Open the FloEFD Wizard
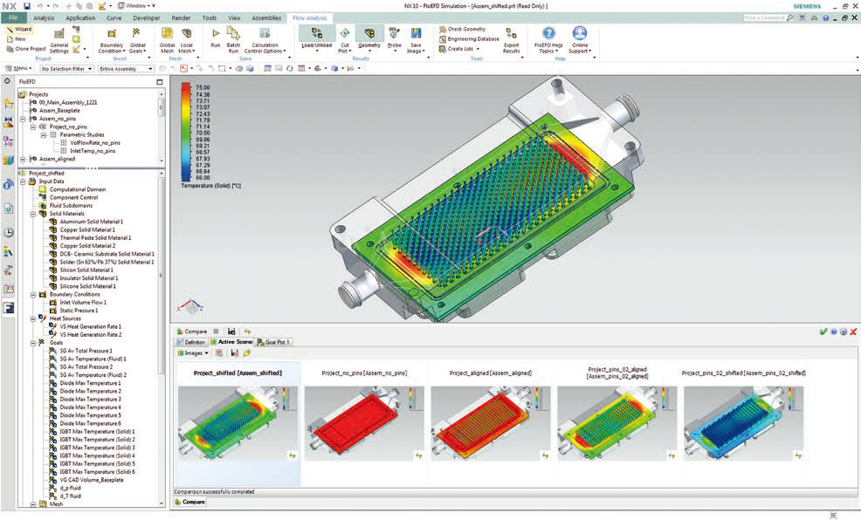This screenshot has height=520, width=861. pyautogui.click(x=18, y=29)
